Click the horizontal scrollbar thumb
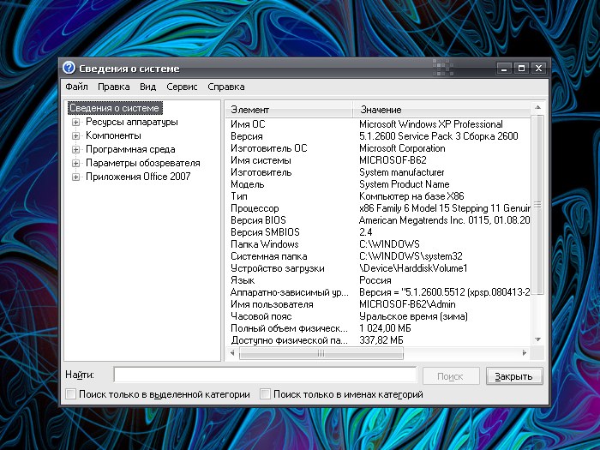 click(321, 353)
